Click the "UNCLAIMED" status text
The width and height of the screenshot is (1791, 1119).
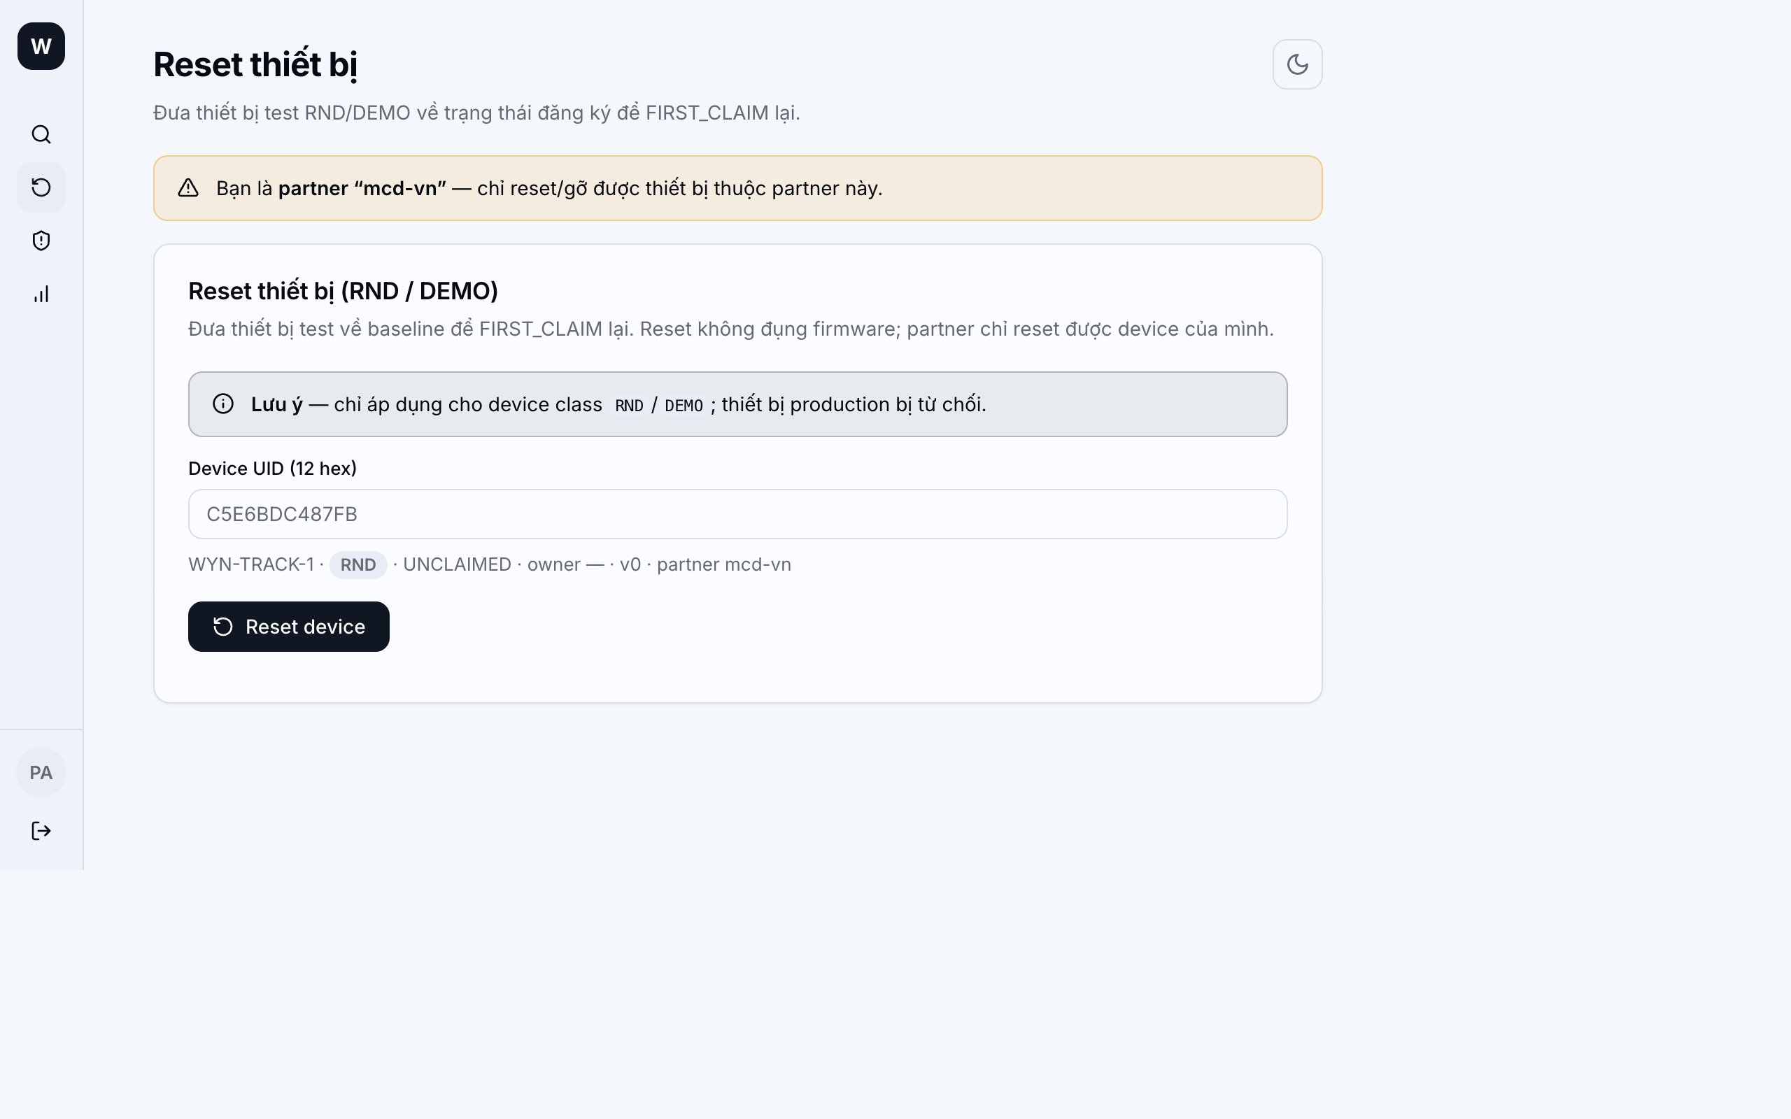[457, 564]
